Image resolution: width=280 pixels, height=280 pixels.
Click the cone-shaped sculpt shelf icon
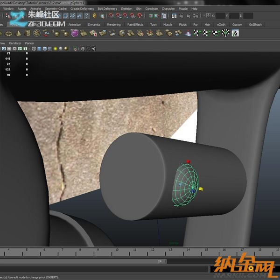(x=187, y=33)
